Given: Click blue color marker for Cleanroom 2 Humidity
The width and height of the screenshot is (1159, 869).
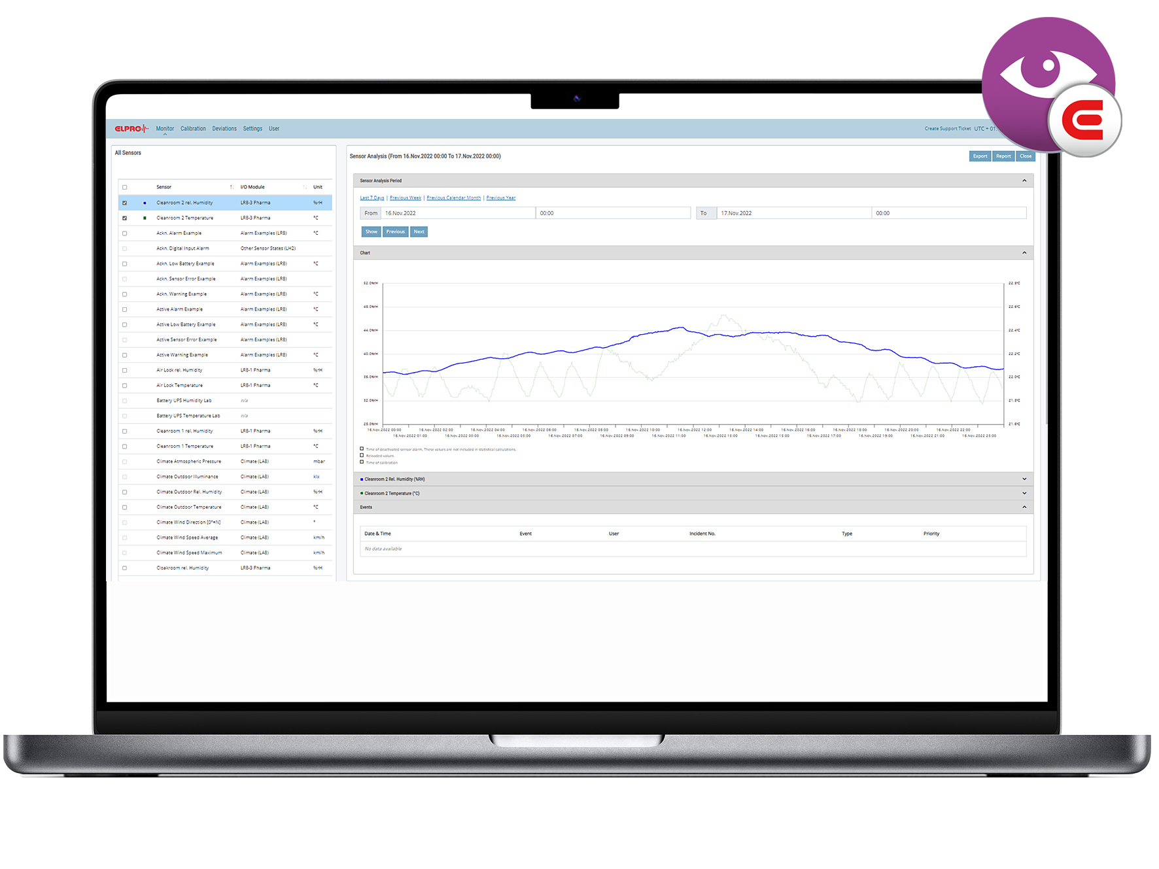Looking at the screenshot, I should [145, 203].
